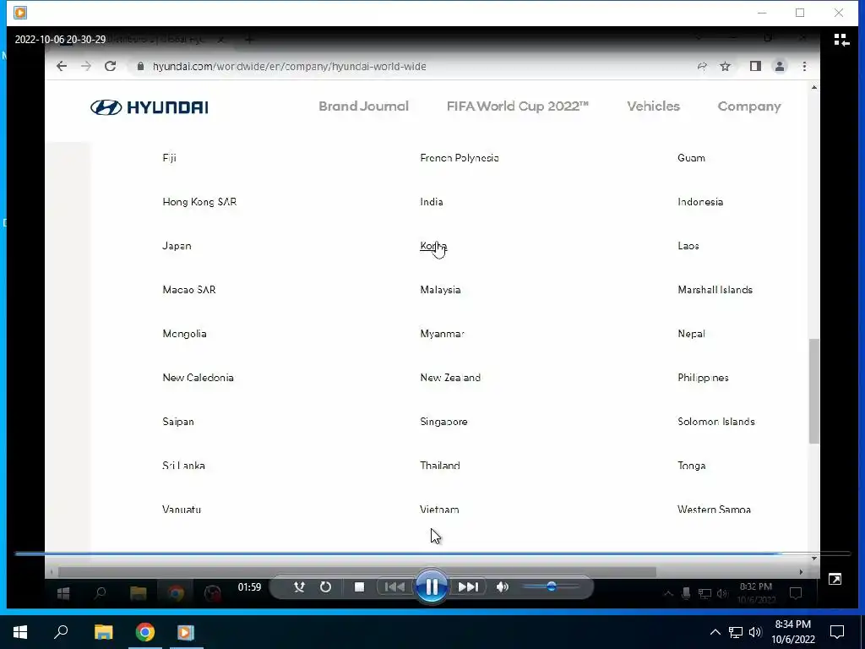
Task: Select Guam link
Action: tap(691, 158)
